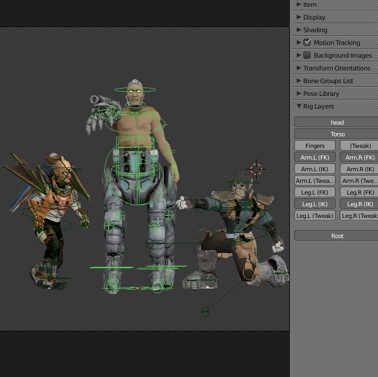Select the left winged character
378x377 pixels.
(x=47, y=221)
